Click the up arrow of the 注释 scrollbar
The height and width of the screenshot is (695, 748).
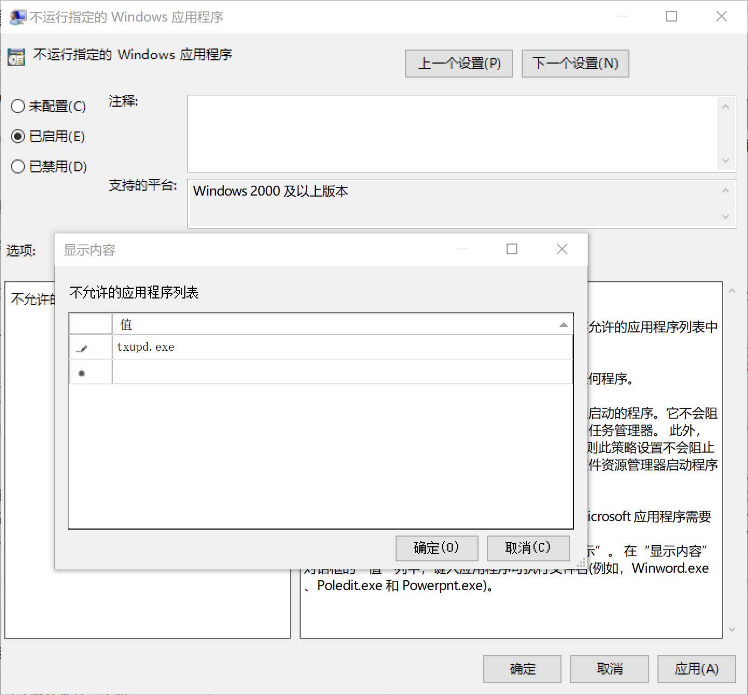click(725, 107)
